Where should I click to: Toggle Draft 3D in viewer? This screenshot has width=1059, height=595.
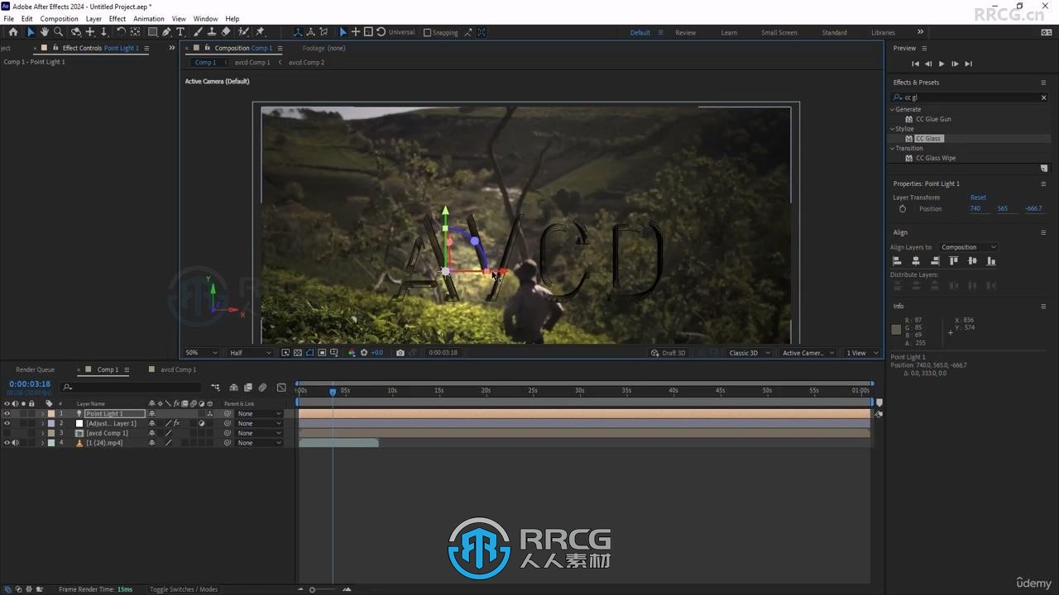(x=668, y=353)
